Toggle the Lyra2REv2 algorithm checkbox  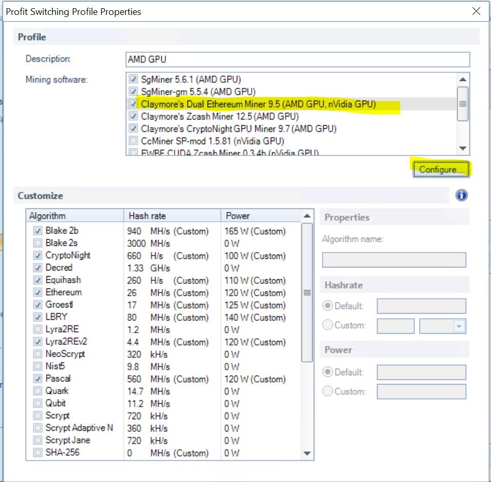37,341
